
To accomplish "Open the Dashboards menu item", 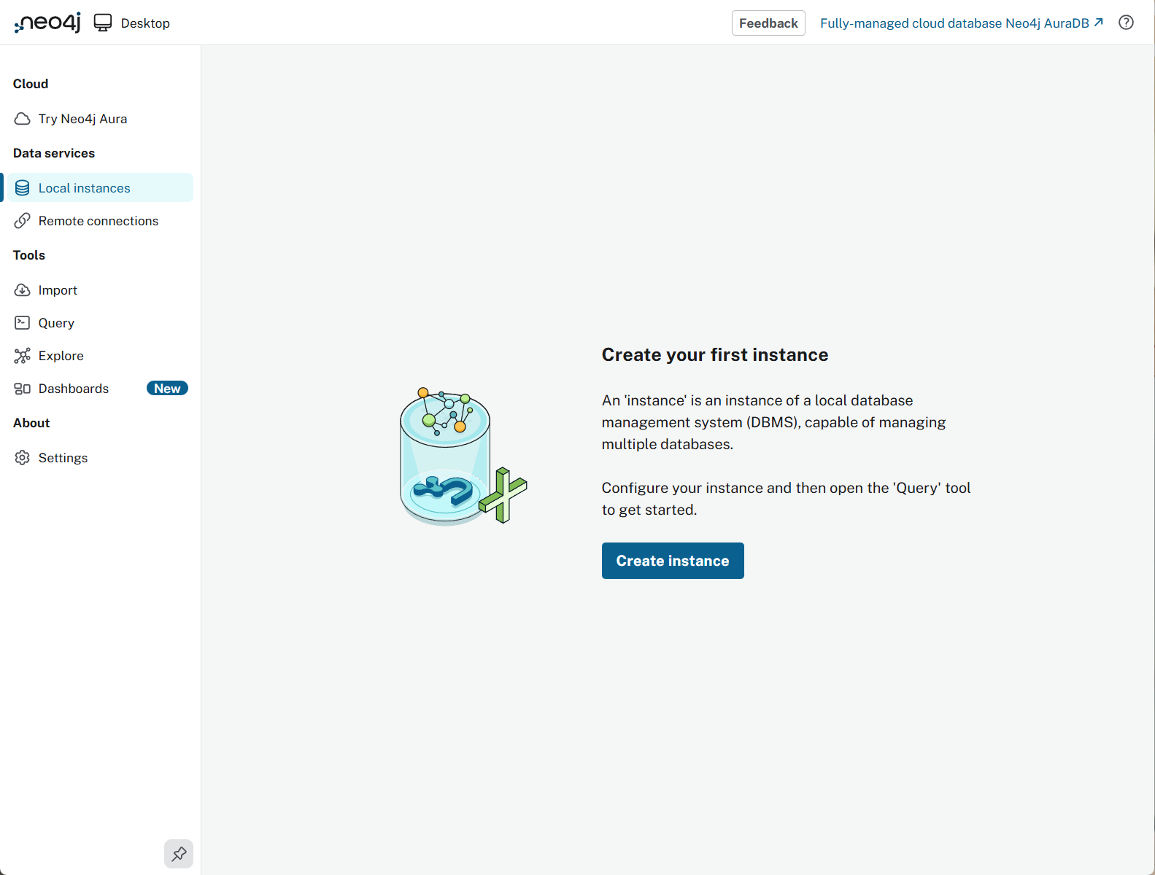I will click(x=74, y=389).
